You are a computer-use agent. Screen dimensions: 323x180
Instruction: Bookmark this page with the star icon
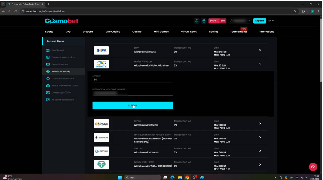[295, 11]
